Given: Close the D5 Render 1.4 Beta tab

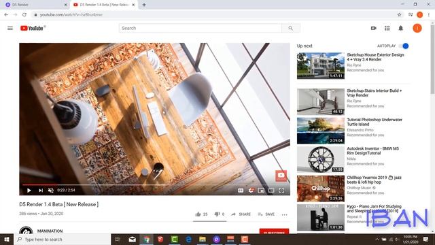Looking at the screenshot, I should pos(133,5).
